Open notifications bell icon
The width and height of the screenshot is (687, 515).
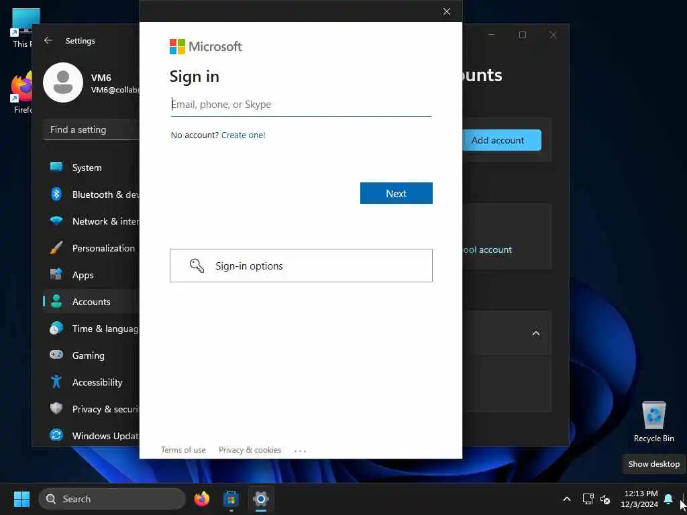coord(668,499)
